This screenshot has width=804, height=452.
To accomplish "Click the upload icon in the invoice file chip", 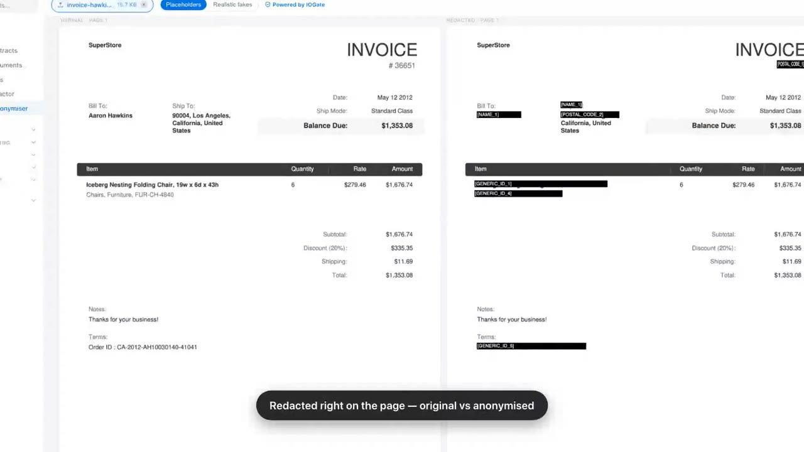I will (x=60, y=4).
